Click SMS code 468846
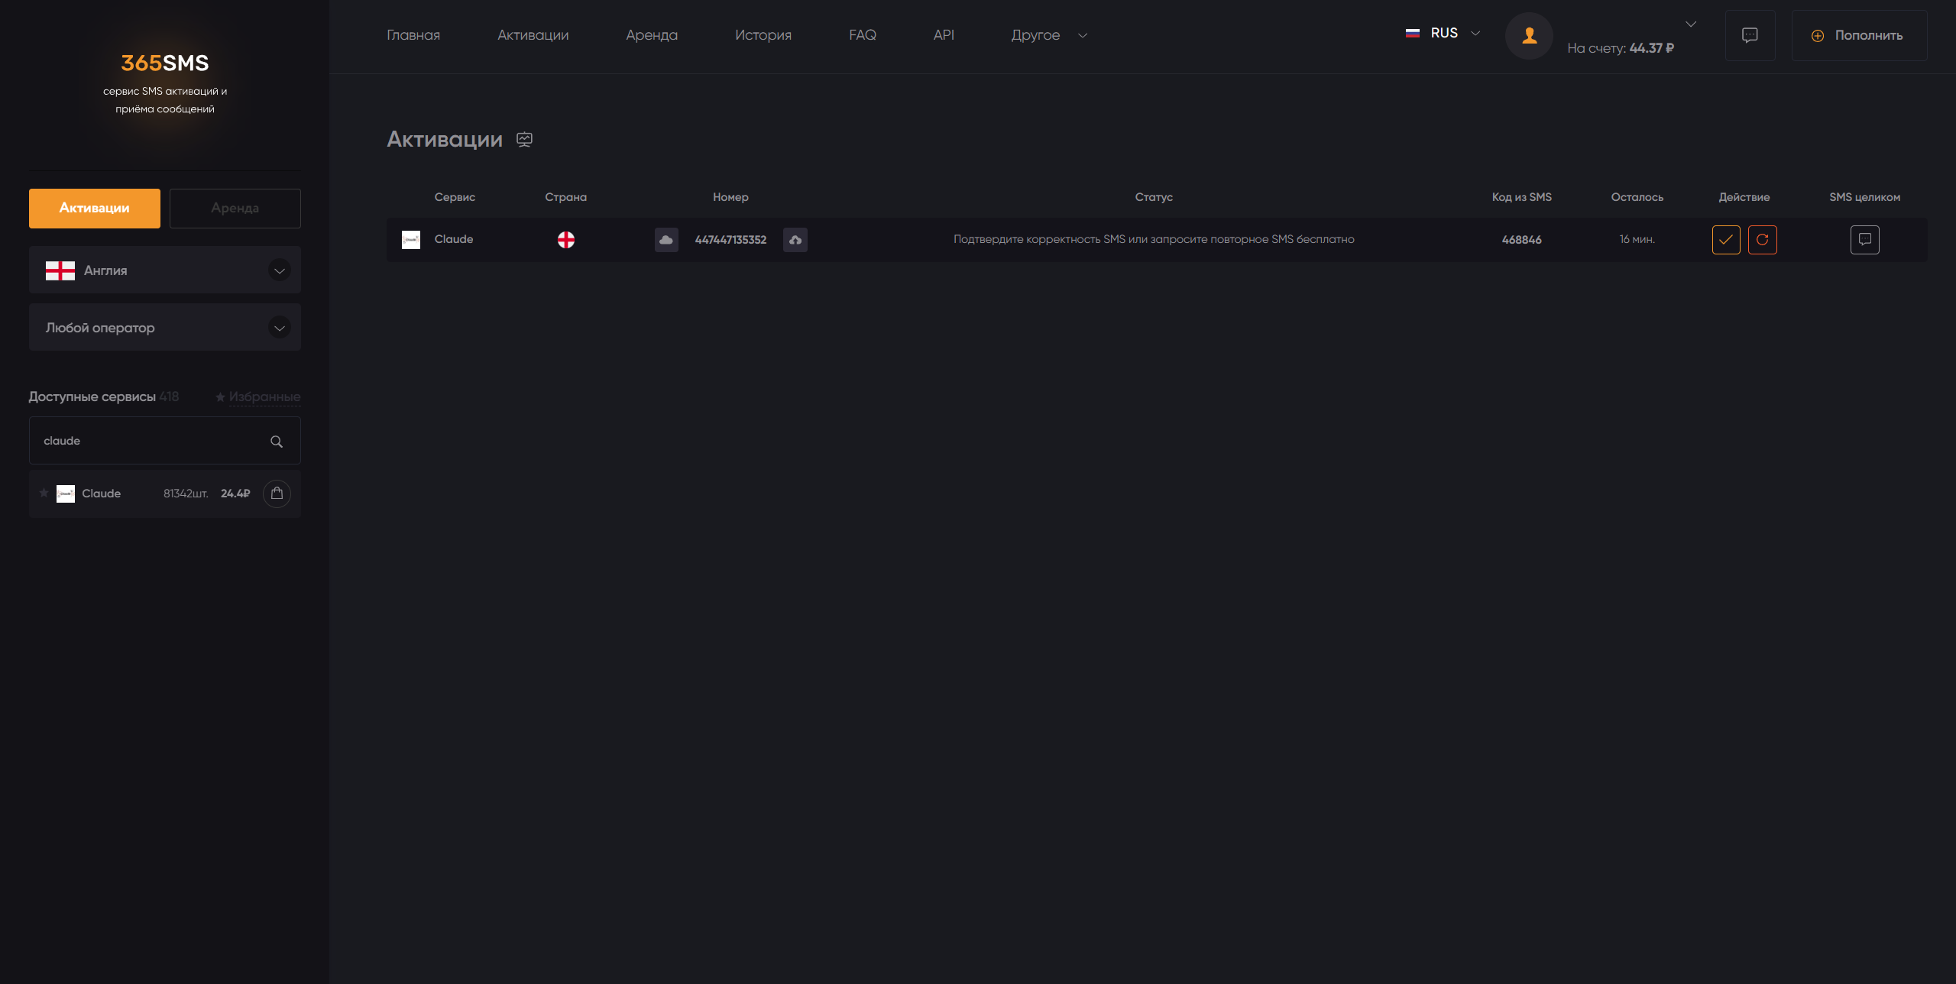The height and width of the screenshot is (984, 1956). click(1522, 240)
